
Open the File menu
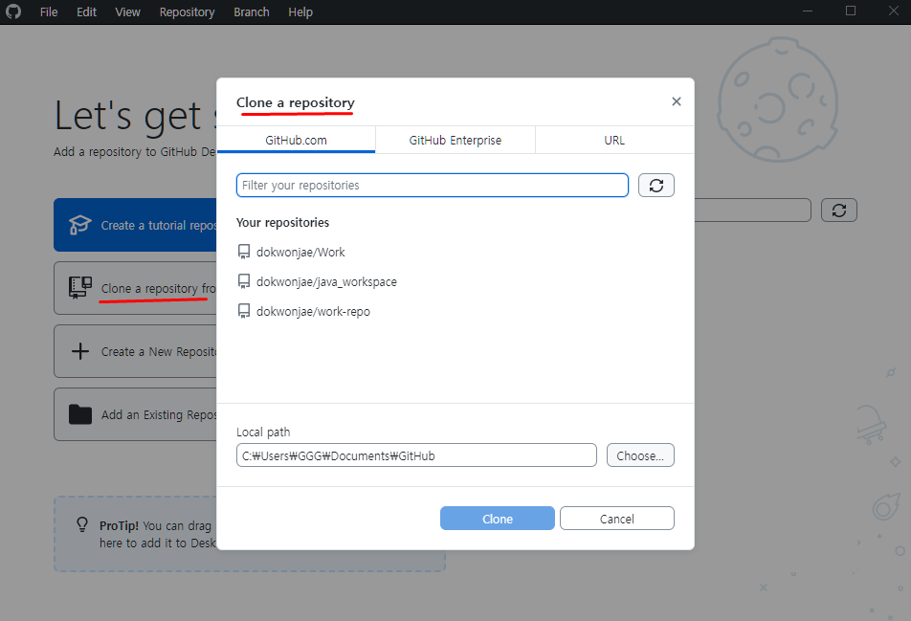point(49,12)
